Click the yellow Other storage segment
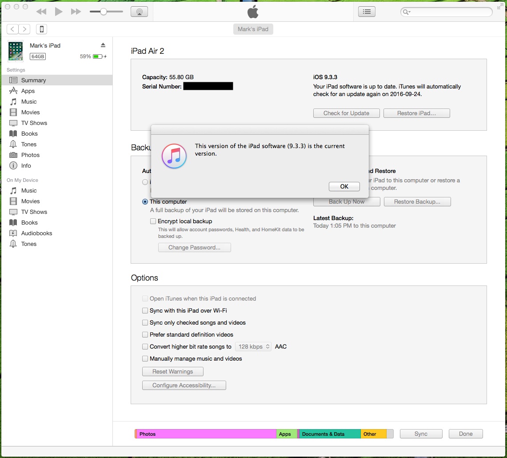 [373, 434]
